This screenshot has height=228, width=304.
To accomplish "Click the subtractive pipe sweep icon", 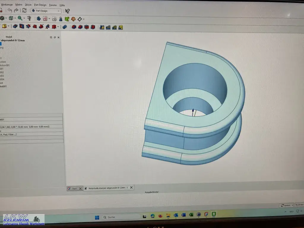I will click(x=41, y=26).
